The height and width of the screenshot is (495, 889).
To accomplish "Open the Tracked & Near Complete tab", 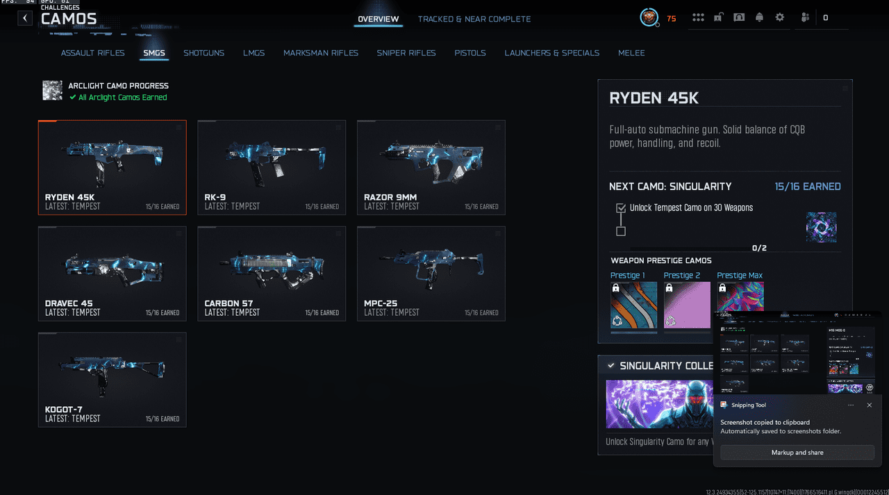I will (x=474, y=19).
